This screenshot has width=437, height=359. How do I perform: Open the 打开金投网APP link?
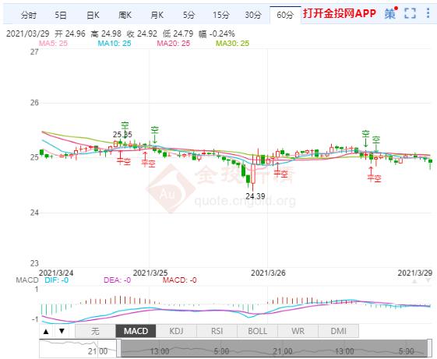pyautogui.click(x=340, y=13)
